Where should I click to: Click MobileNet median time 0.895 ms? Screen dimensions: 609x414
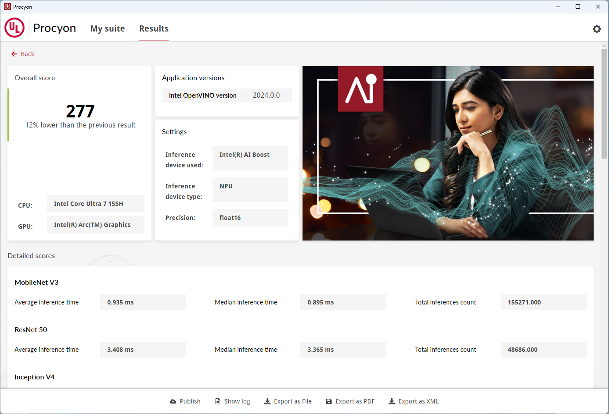(x=343, y=302)
